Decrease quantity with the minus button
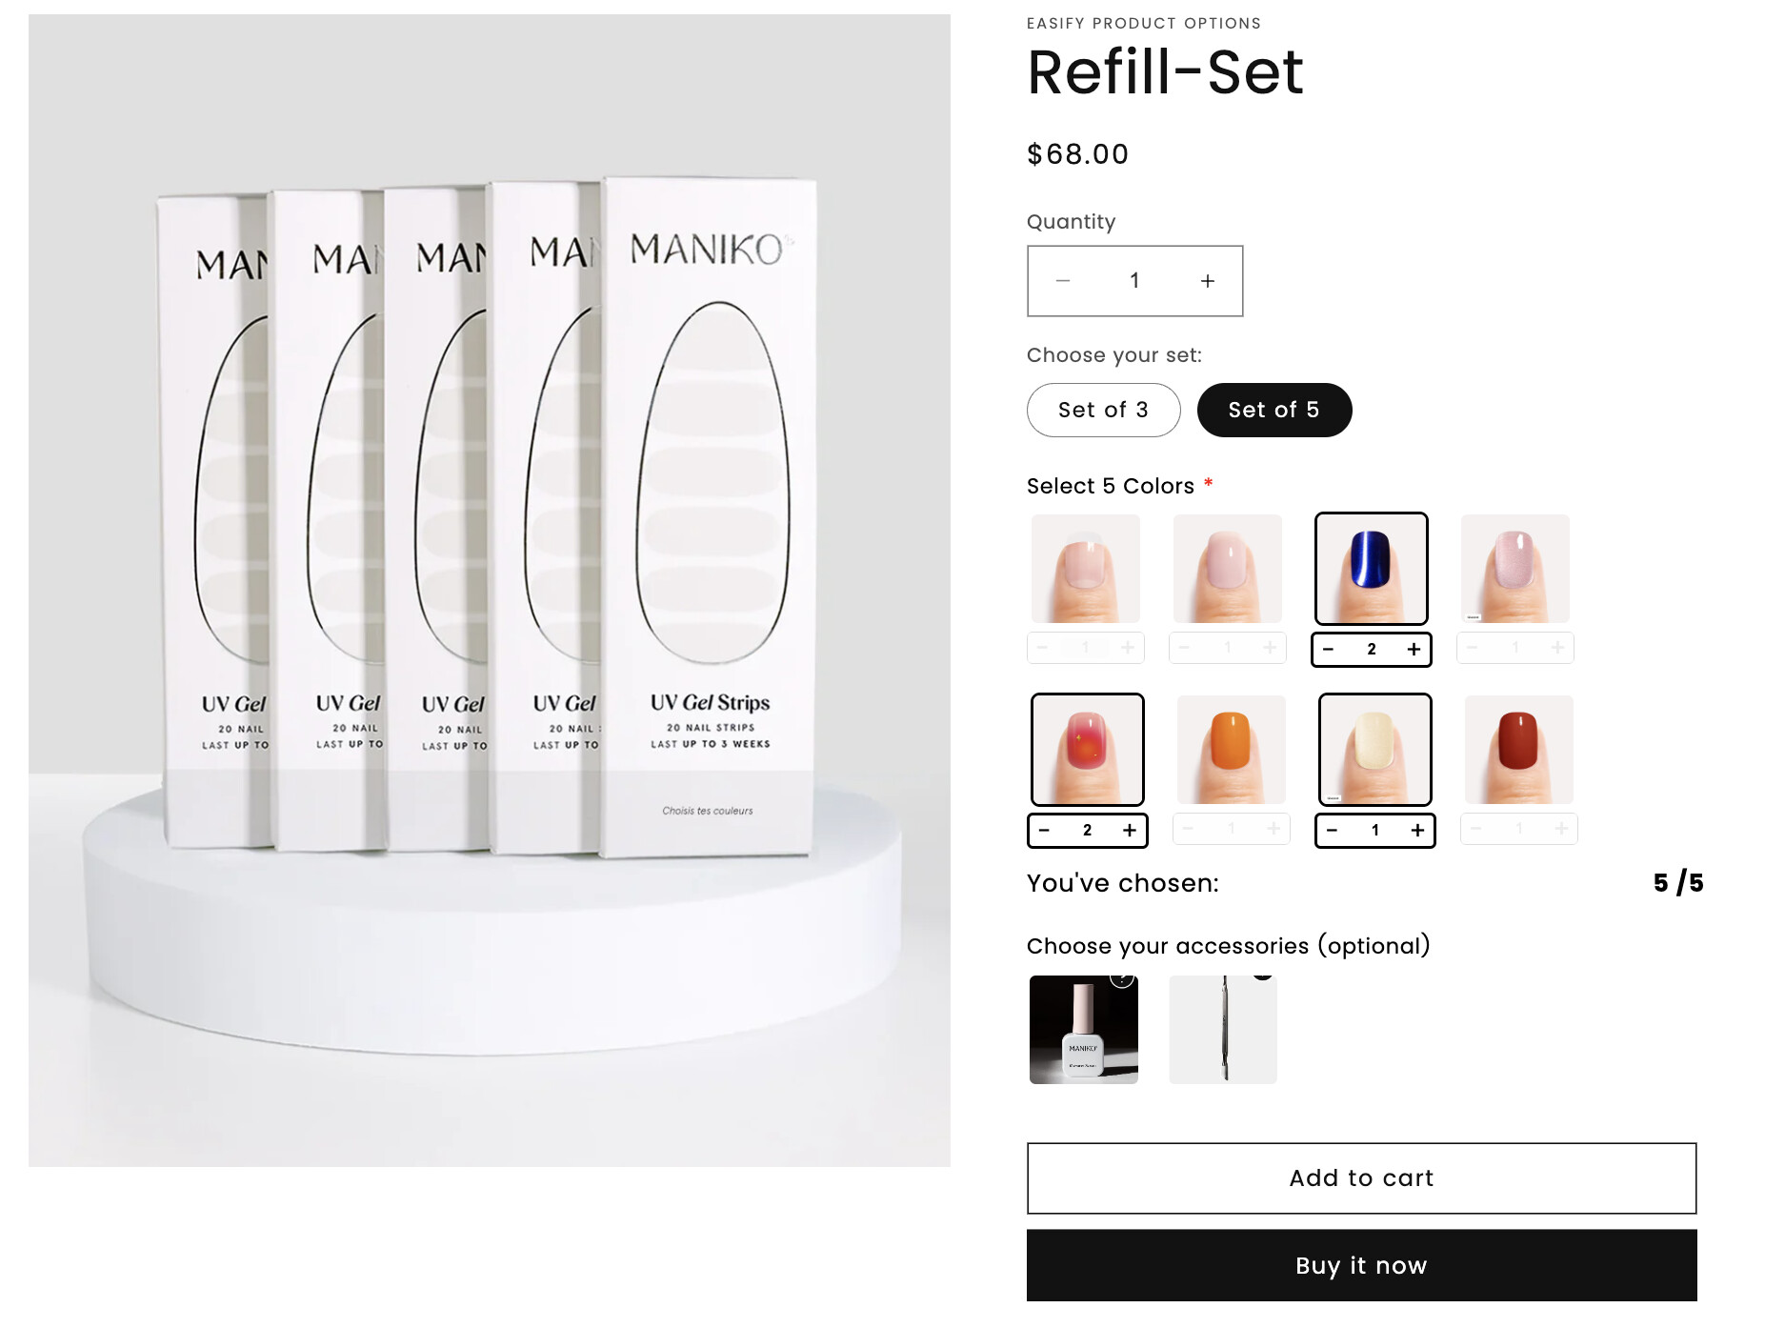This screenshot has width=1785, height=1328. (1063, 281)
